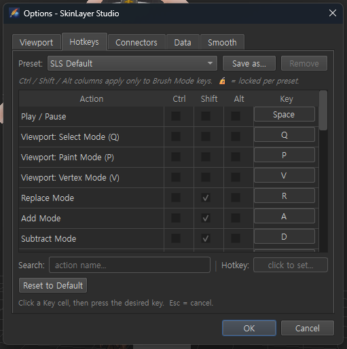Click the Q key cell
The width and height of the screenshot is (347, 349).
(285, 134)
